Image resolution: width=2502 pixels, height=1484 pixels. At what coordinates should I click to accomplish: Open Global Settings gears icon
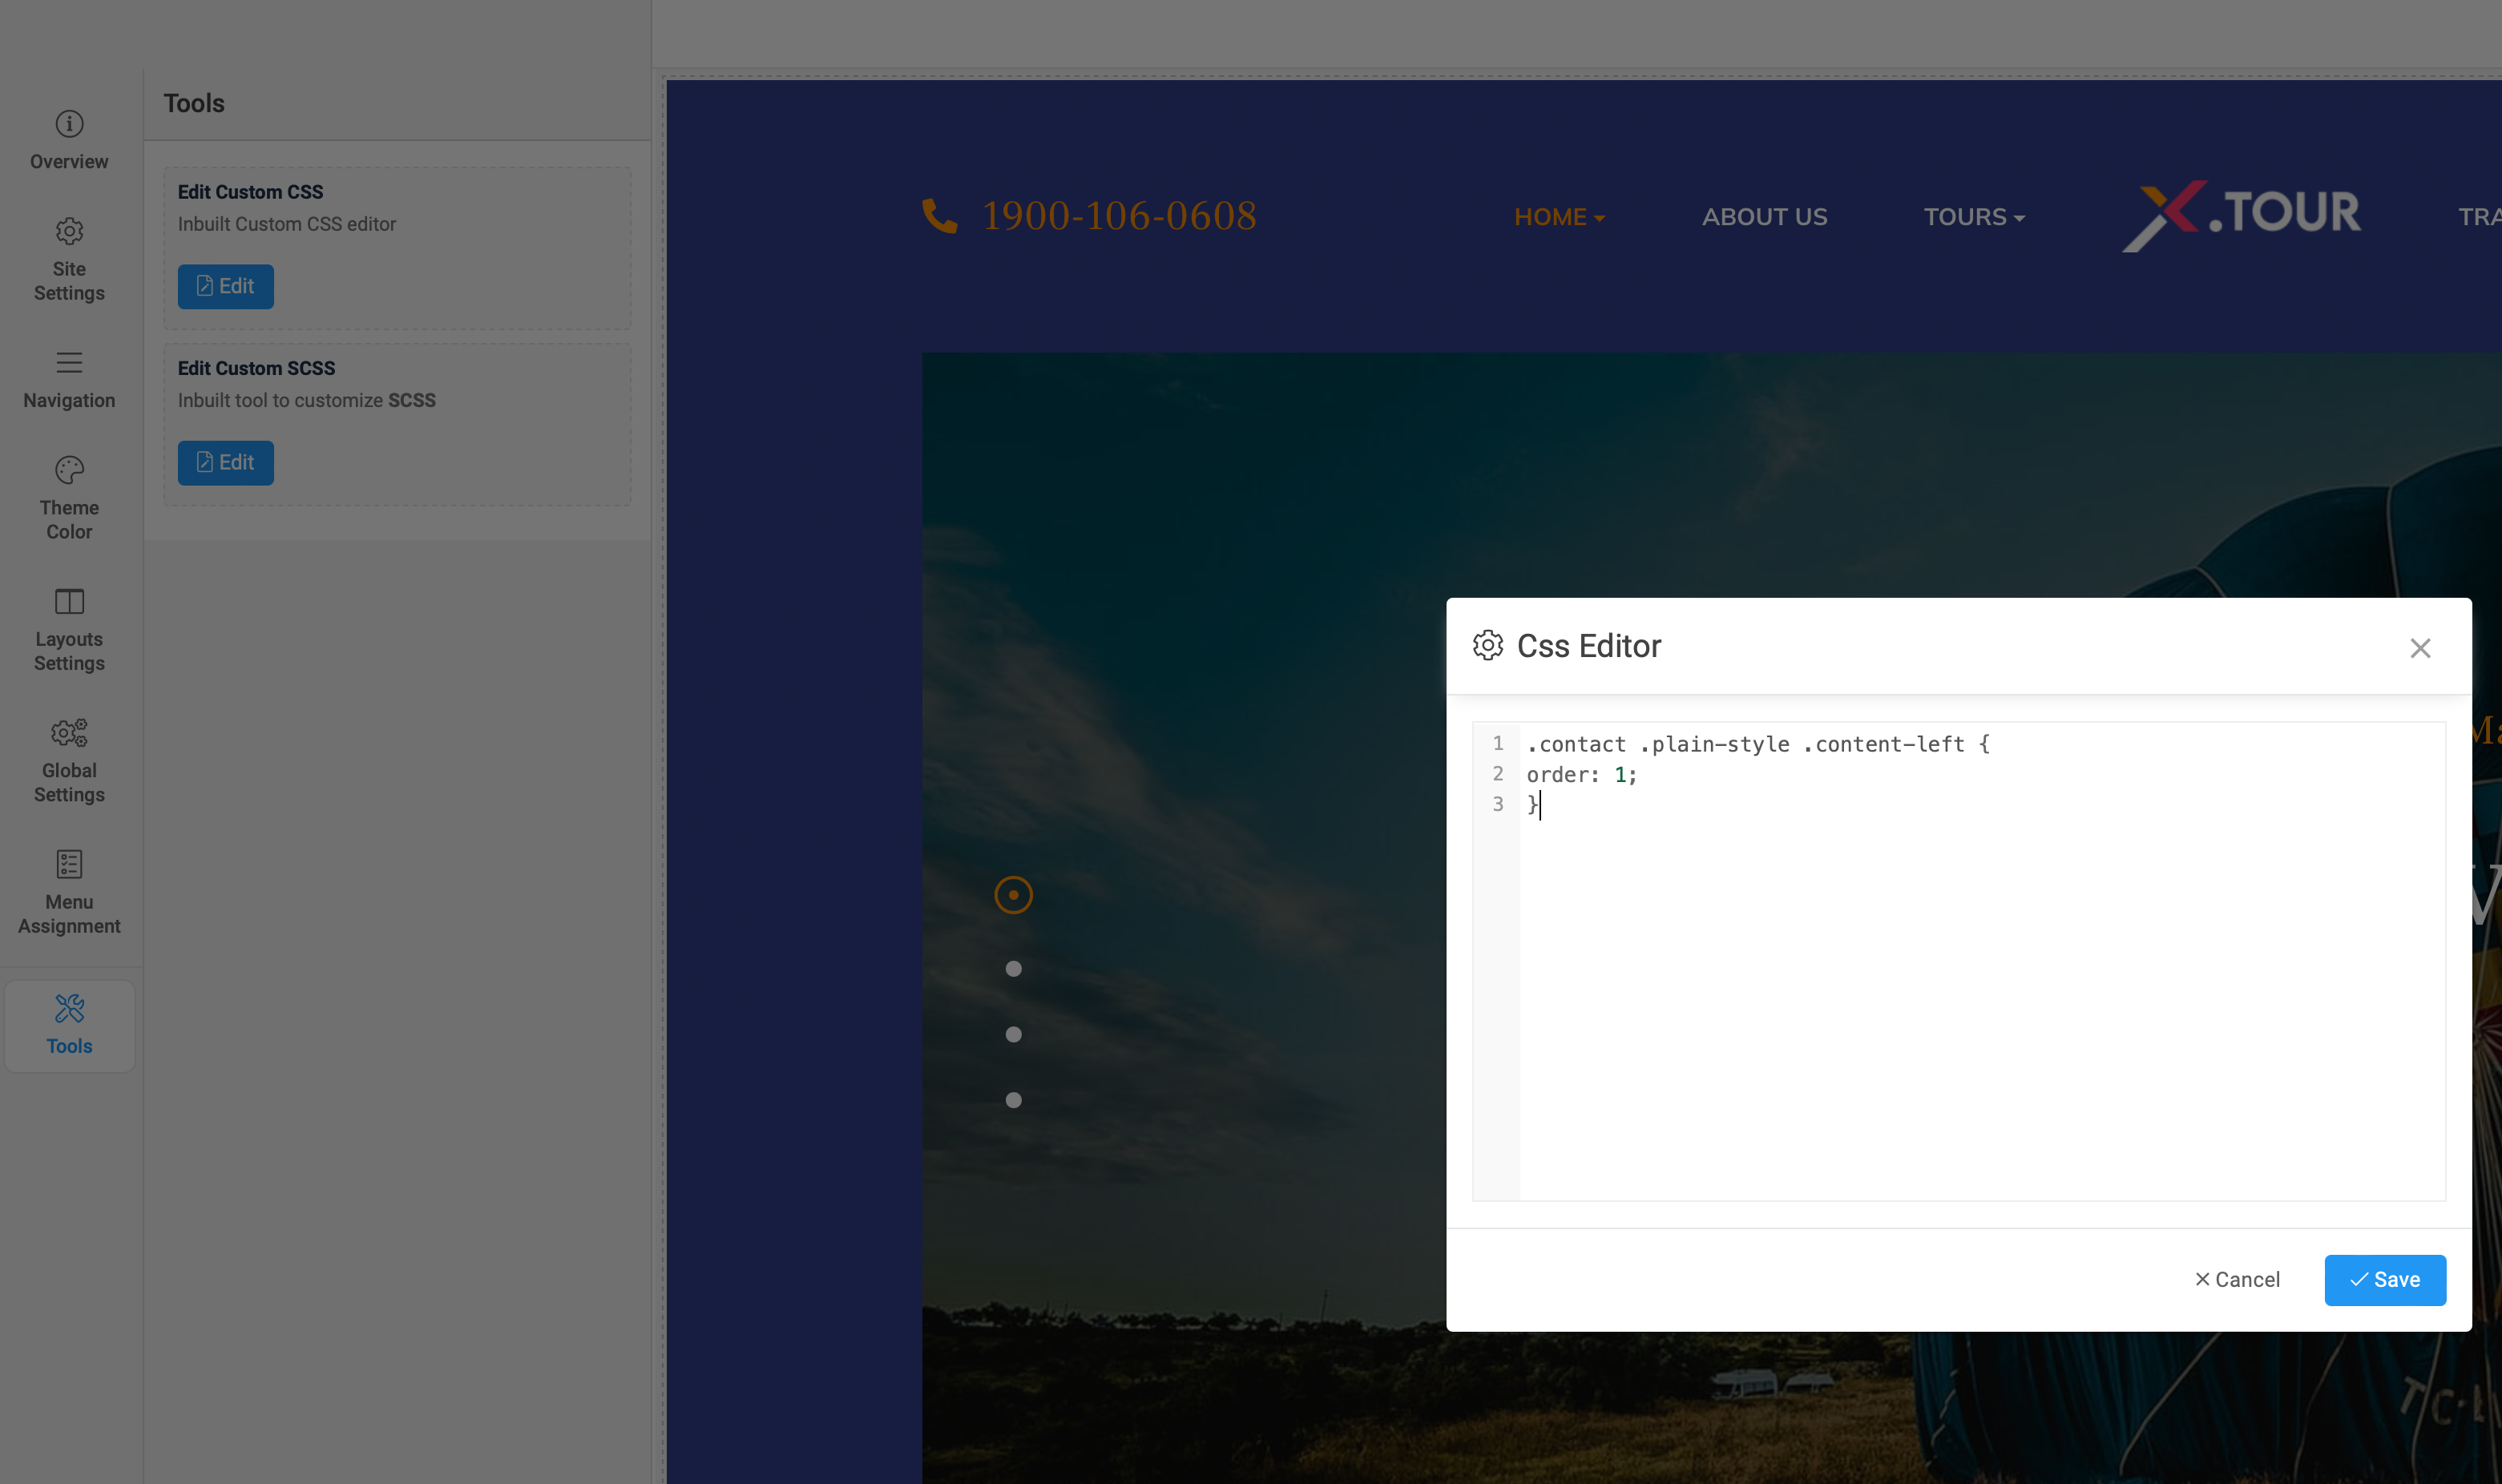[x=69, y=733]
